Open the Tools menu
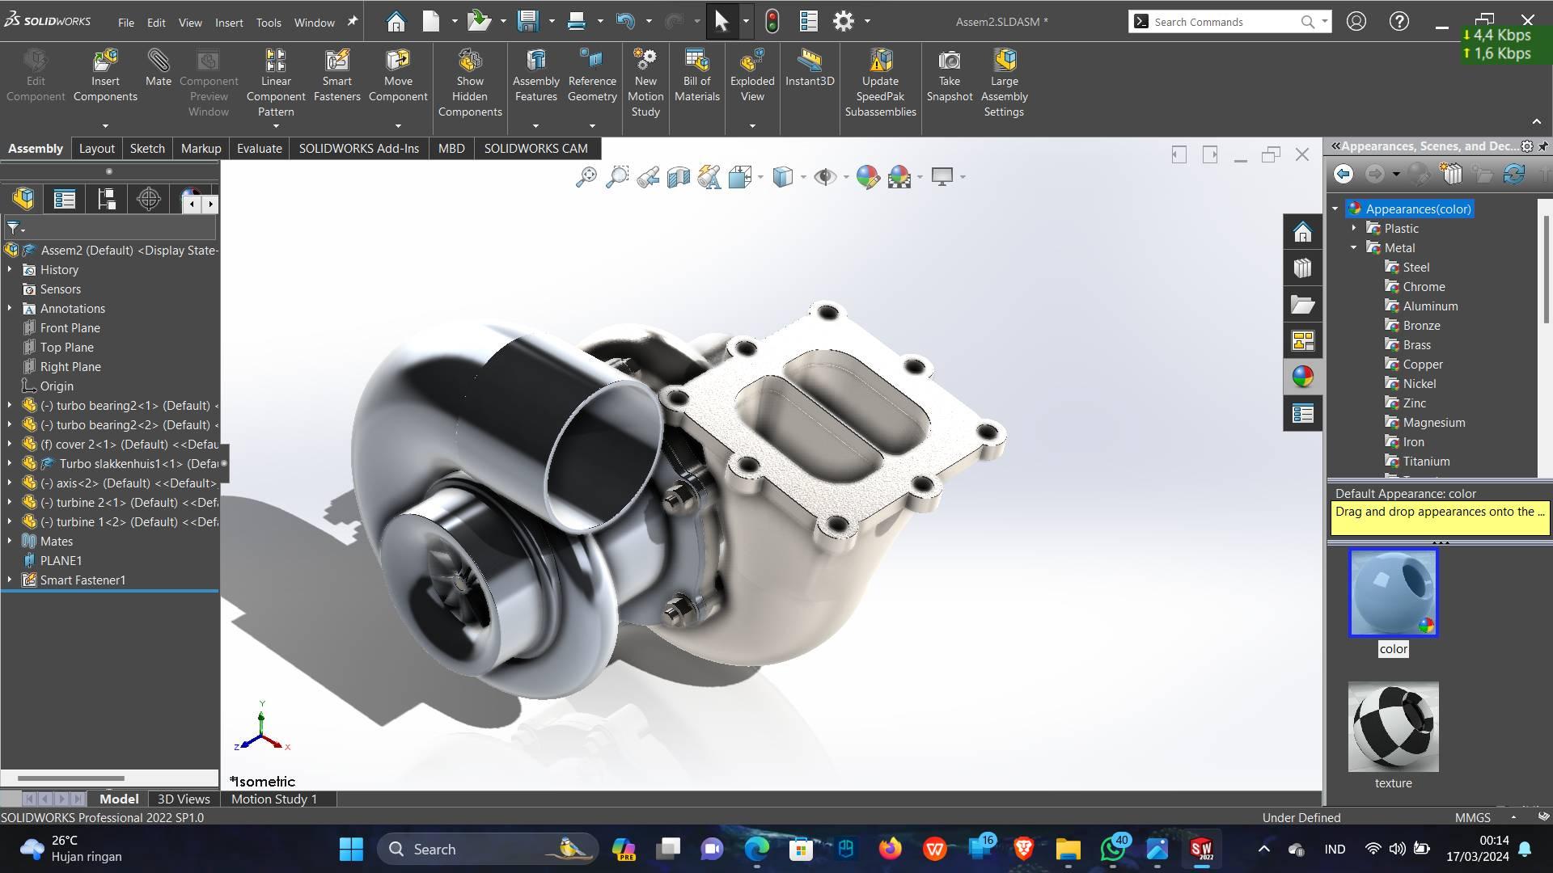The width and height of the screenshot is (1553, 873). (269, 23)
